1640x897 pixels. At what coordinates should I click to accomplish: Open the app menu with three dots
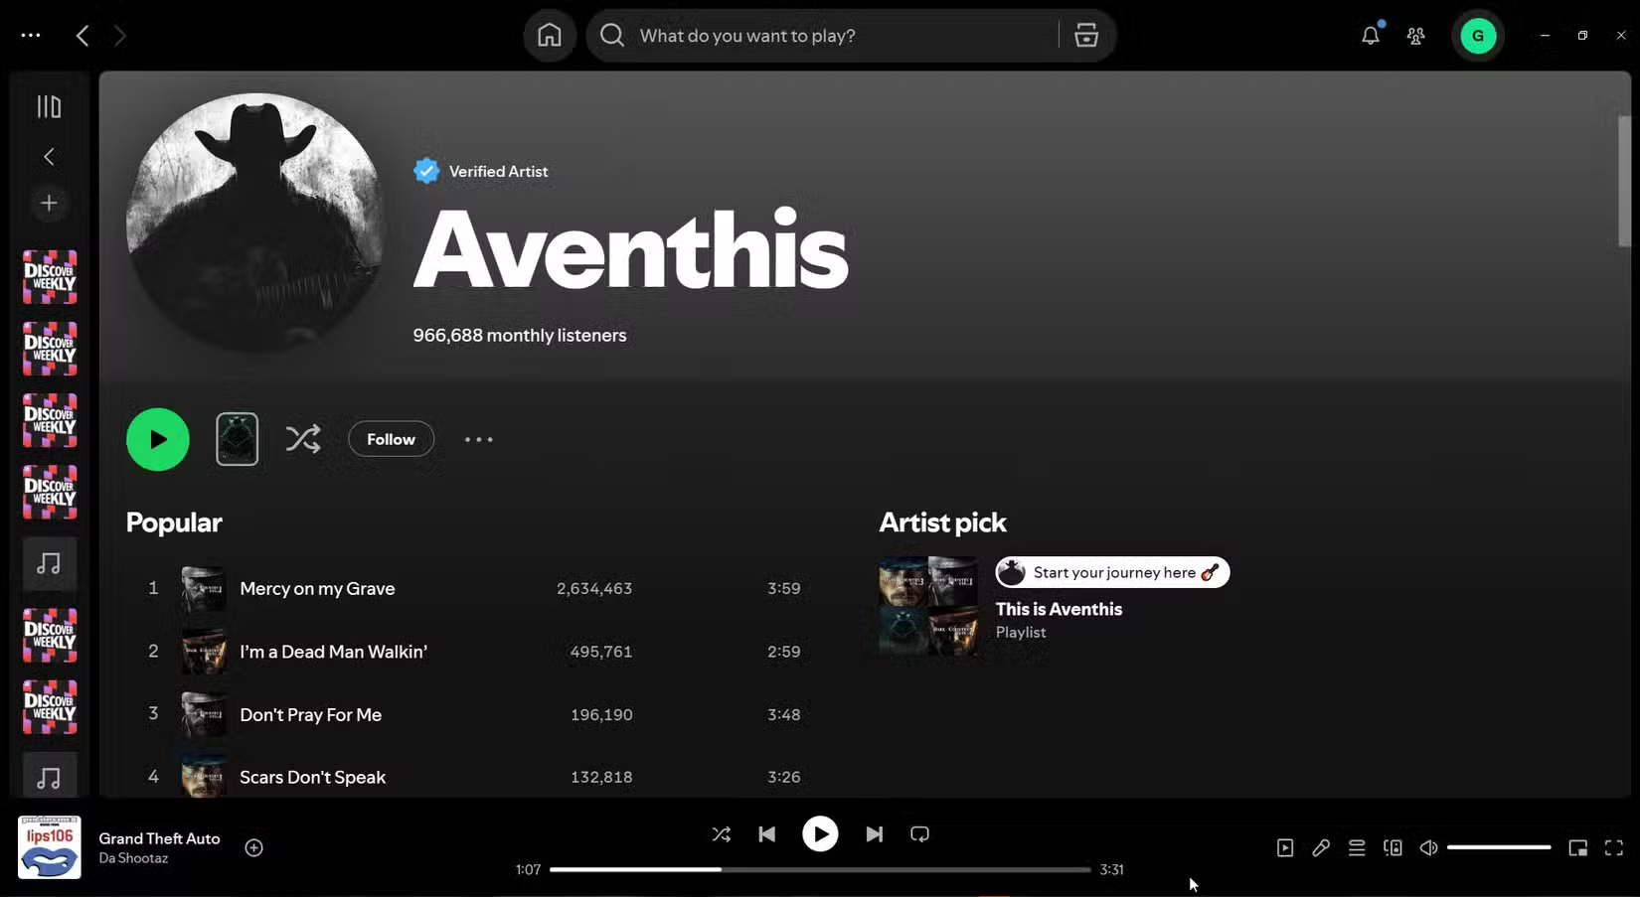(x=30, y=35)
